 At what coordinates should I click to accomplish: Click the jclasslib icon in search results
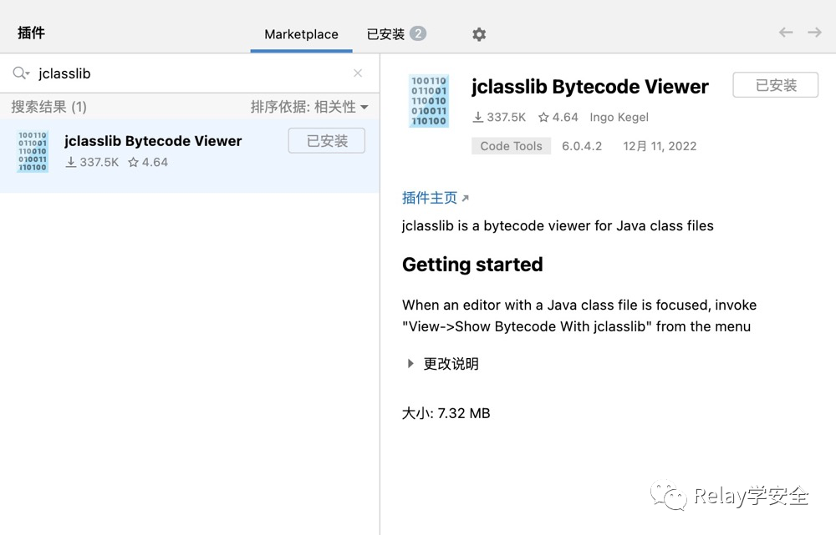[x=33, y=151]
